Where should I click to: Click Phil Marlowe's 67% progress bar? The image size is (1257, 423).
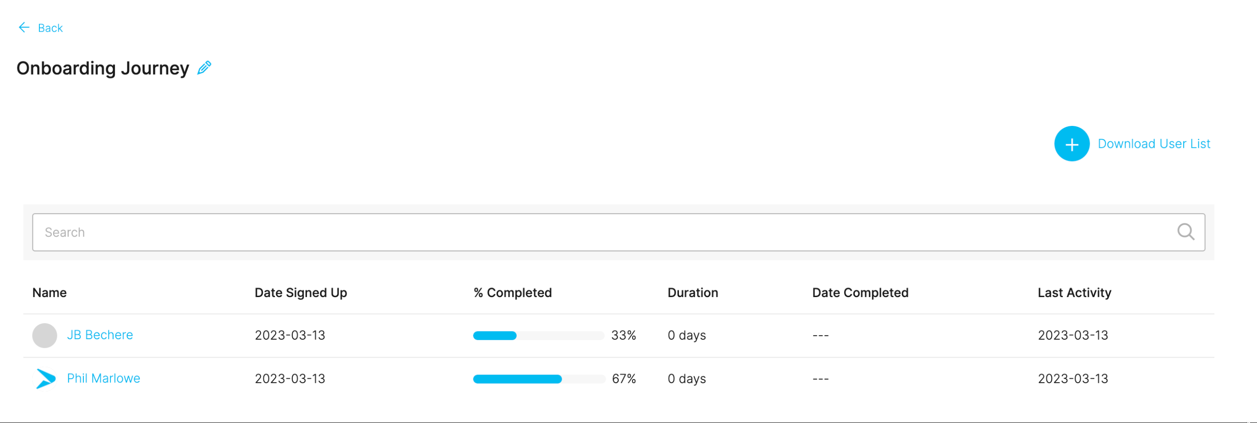tap(538, 379)
